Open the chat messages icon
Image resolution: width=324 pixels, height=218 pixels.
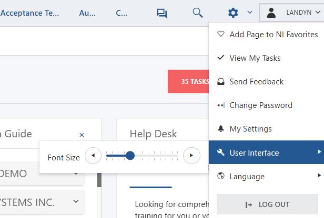pos(162,13)
